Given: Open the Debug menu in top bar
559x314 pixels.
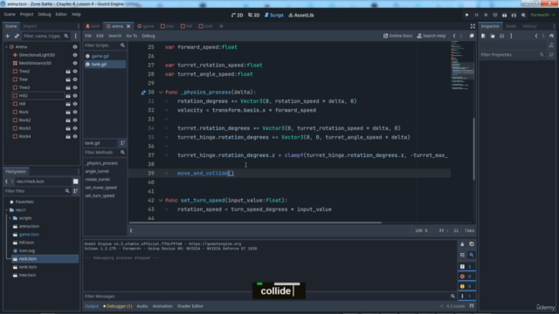Looking at the screenshot, I should [45, 14].
